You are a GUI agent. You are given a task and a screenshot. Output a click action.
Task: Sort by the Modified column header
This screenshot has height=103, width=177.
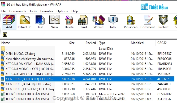point(143,43)
